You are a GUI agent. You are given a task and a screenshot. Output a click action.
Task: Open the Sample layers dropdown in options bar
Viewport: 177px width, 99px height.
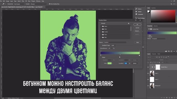39,4
